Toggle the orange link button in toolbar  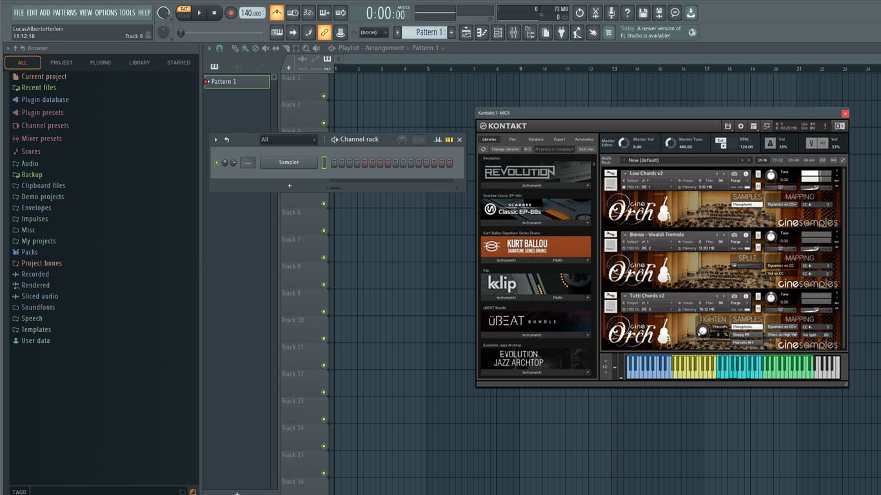pos(324,32)
